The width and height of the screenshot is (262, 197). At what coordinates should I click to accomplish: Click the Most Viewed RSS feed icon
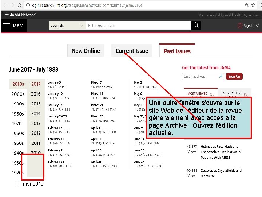[212, 95]
